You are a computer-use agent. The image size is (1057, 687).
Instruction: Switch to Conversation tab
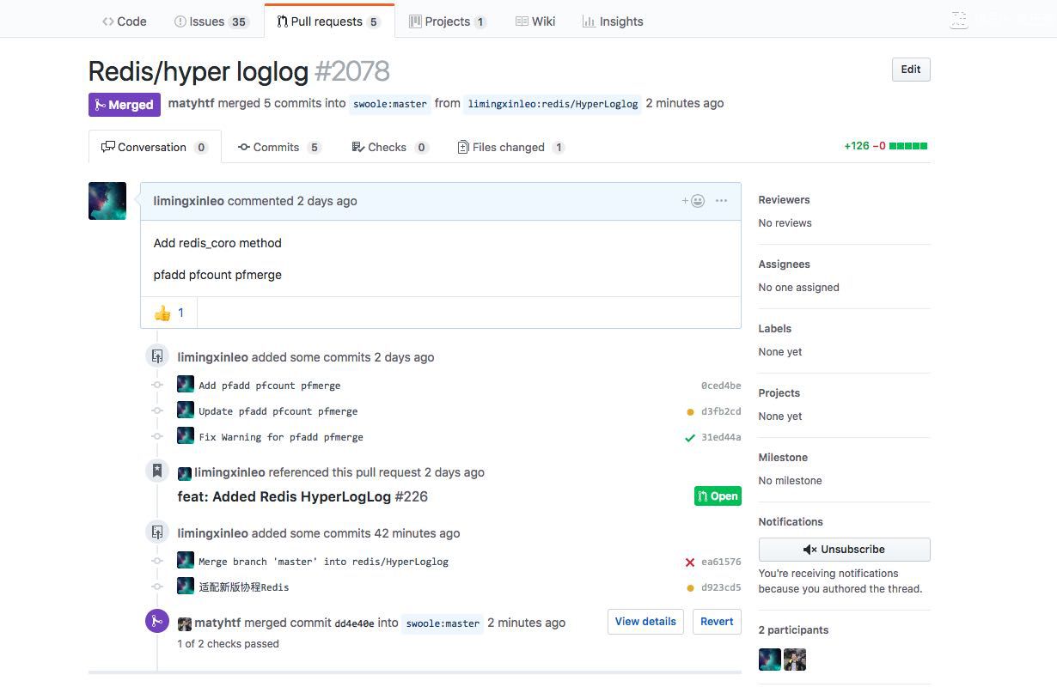click(155, 147)
